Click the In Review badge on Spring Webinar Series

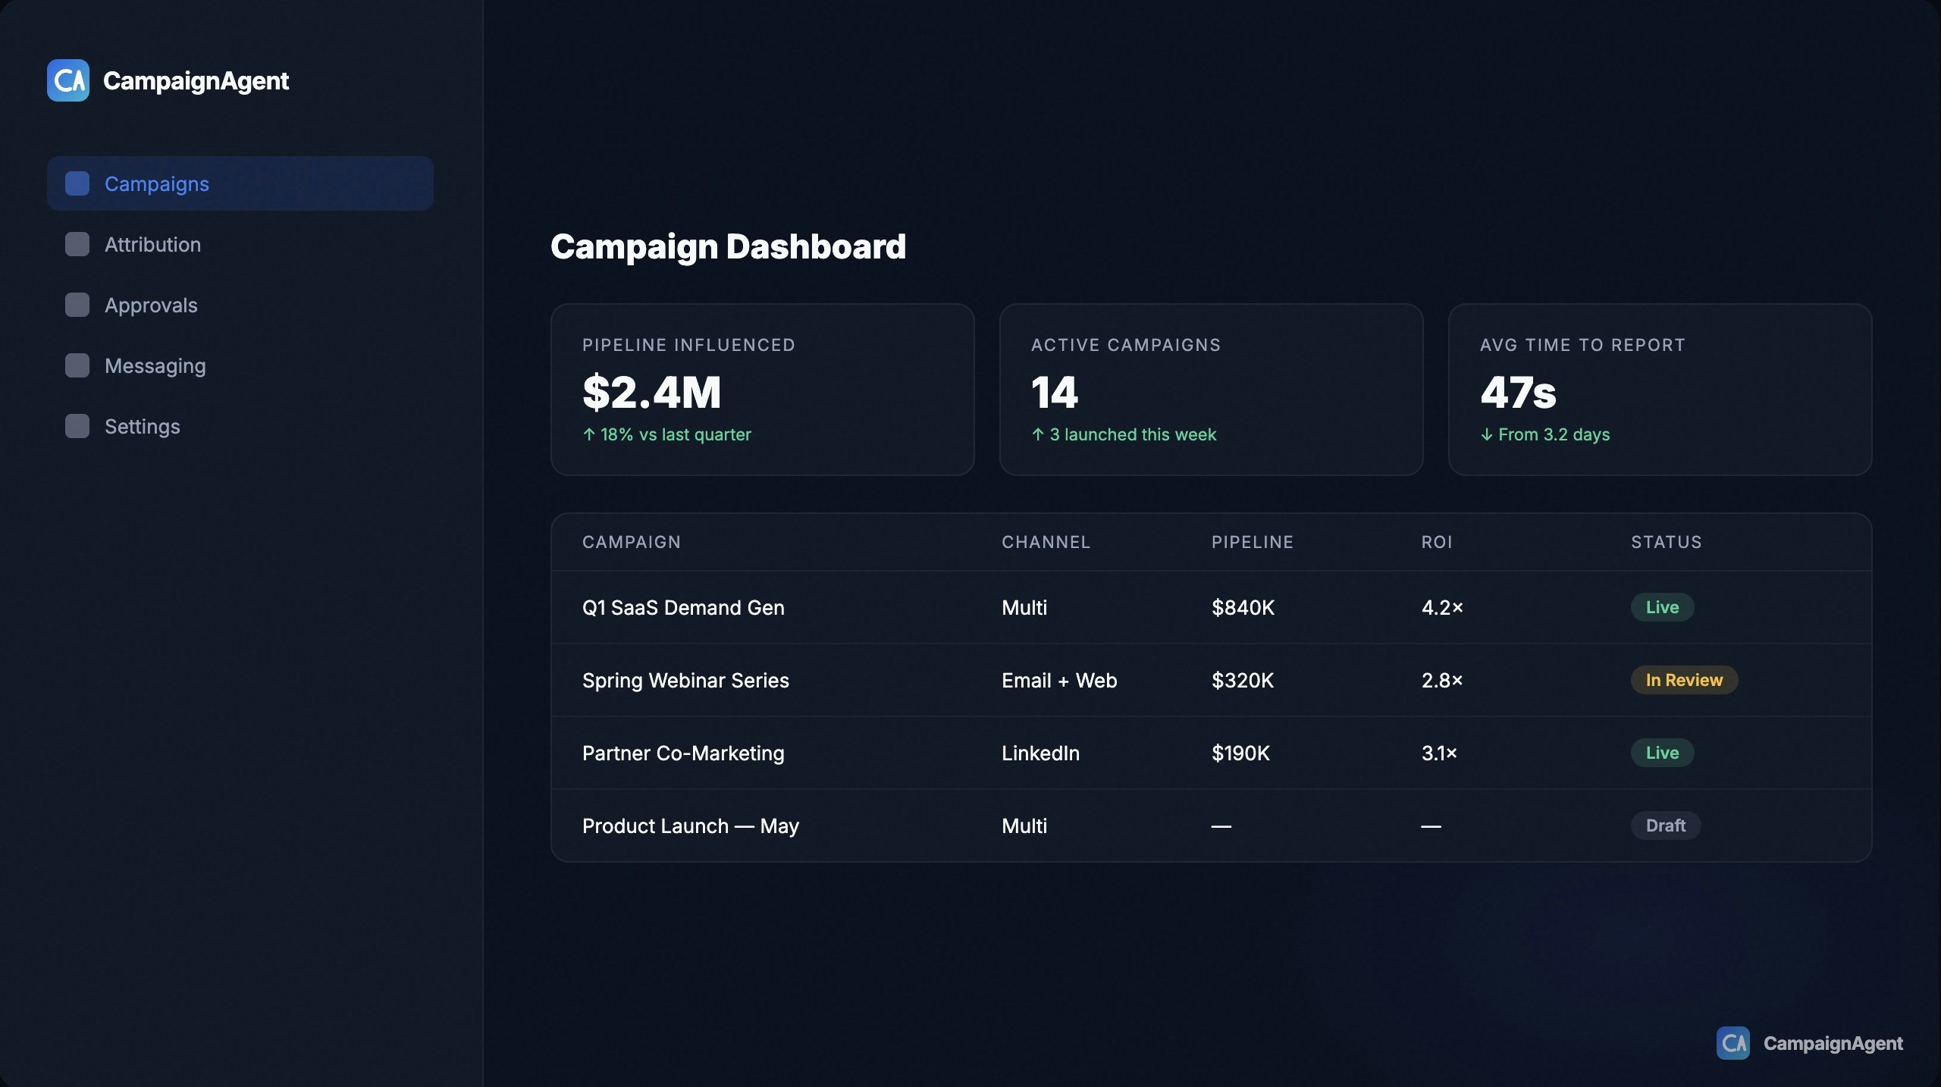[1683, 680]
